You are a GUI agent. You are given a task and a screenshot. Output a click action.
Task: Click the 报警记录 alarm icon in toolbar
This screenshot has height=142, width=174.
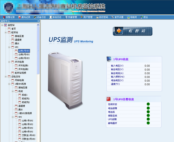click(x=3, y=17)
